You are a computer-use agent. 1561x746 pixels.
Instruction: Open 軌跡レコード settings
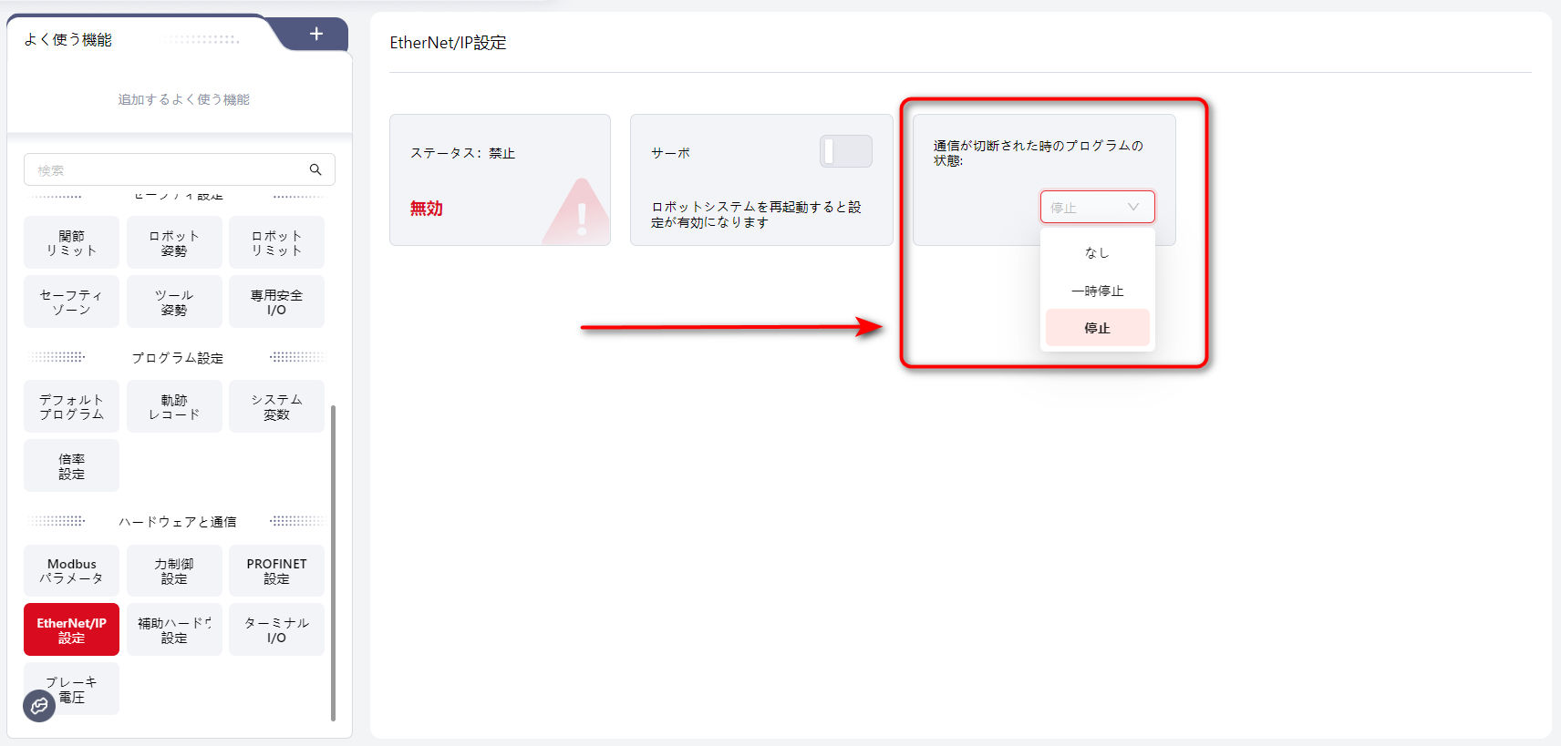pyautogui.click(x=174, y=406)
